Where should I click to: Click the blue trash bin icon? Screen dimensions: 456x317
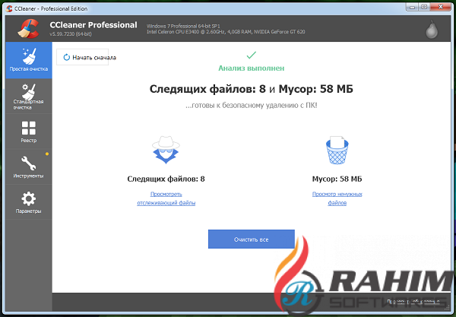click(337, 150)
